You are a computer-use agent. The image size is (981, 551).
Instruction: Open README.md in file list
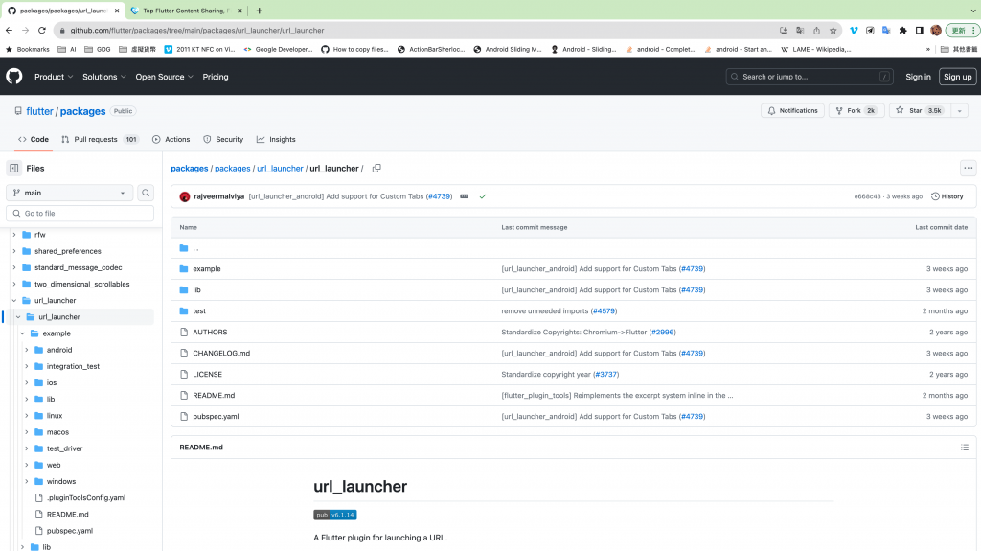point(214,395)
